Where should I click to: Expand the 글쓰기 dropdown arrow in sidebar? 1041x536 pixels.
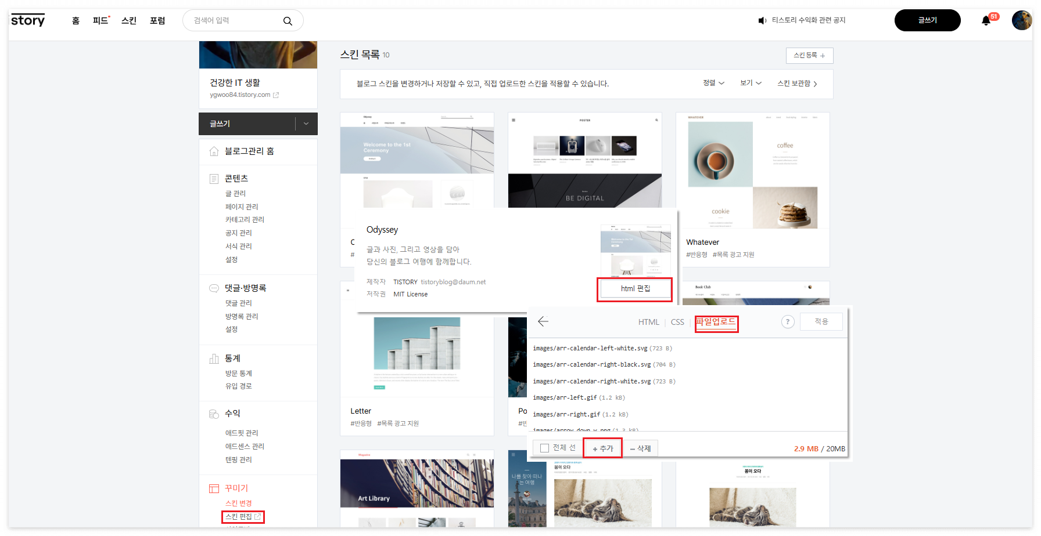[x=306, y=124]
